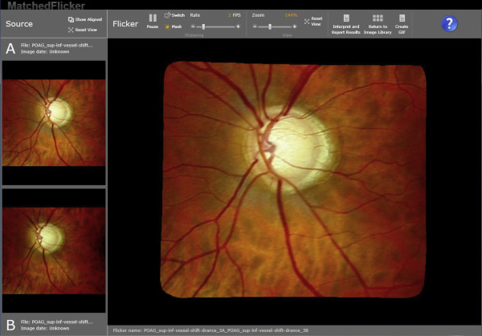Pause the flicker playback
The image size is (482, 336).
click(153, 18)
